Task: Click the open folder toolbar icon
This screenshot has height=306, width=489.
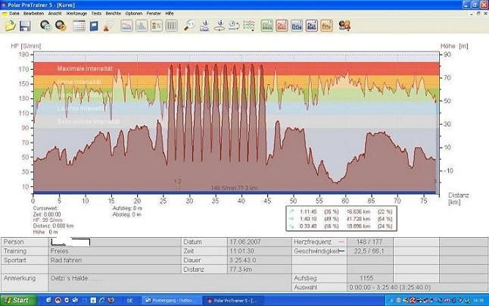Action: point(9,26)
